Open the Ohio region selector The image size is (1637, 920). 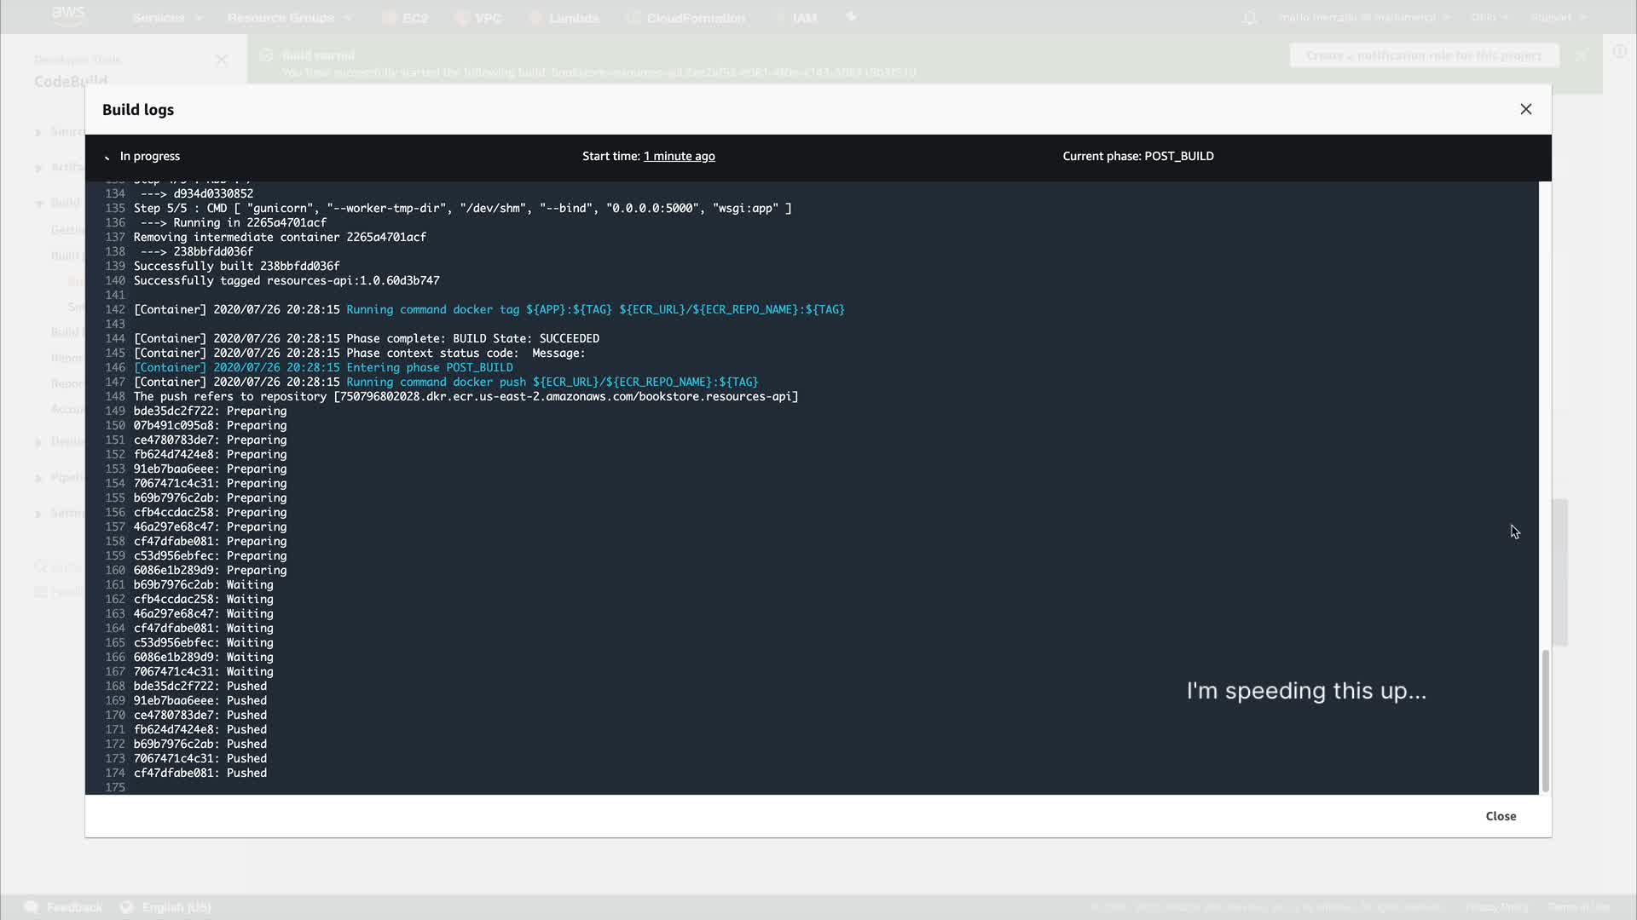1489,18
